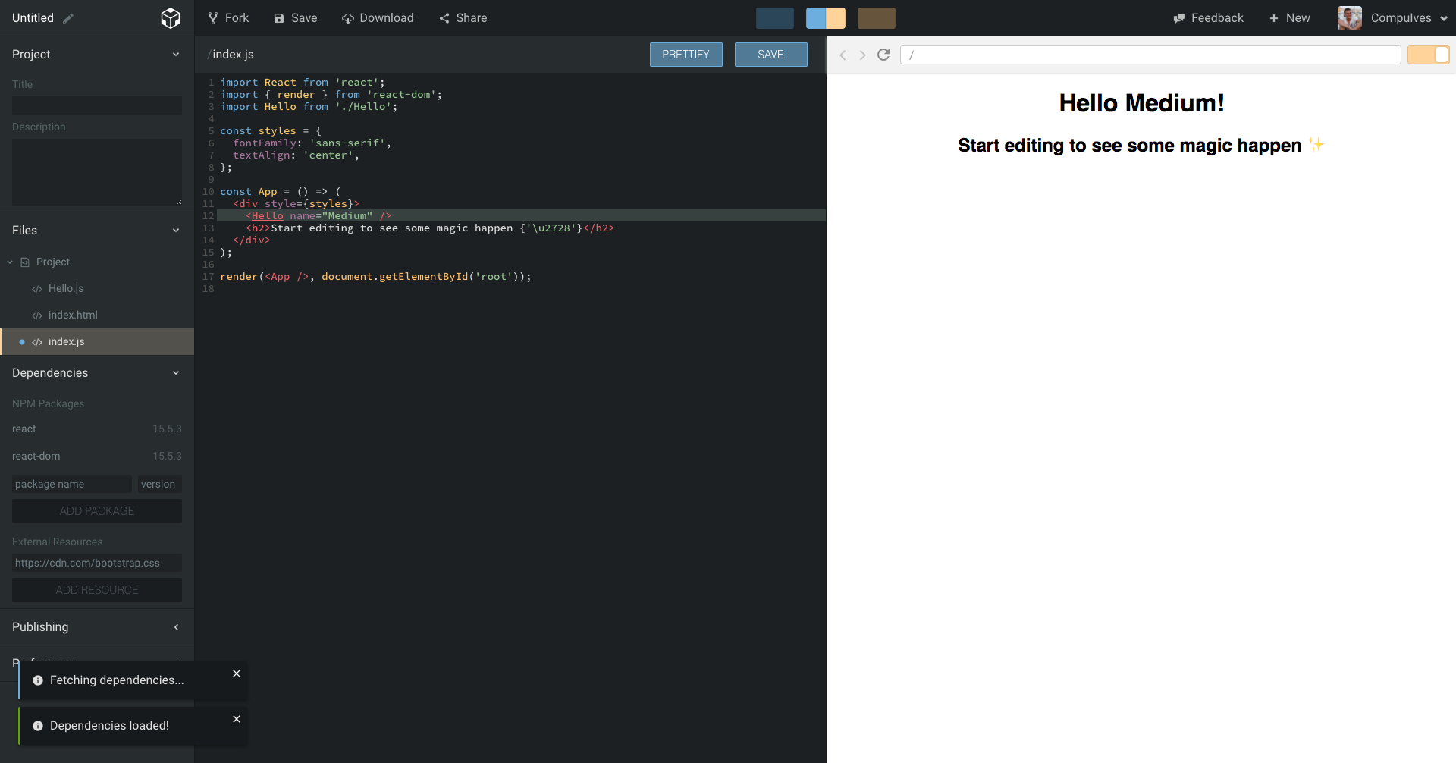Collapse the Files section
Viewport: 1456px width, 763px height.
pyautogui.click(x=176, y=230)
